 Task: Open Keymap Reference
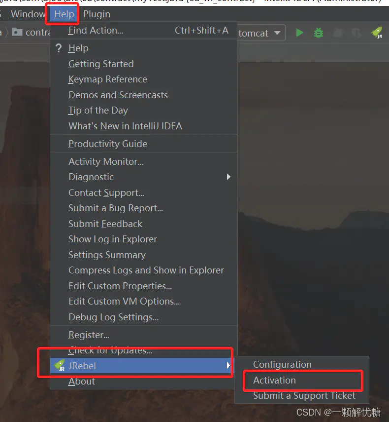[144, 79]
